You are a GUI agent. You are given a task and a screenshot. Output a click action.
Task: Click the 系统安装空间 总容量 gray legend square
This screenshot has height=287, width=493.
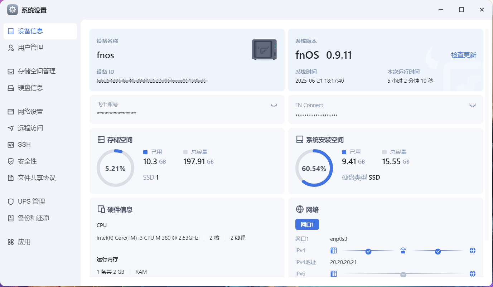tap(385, 152)
